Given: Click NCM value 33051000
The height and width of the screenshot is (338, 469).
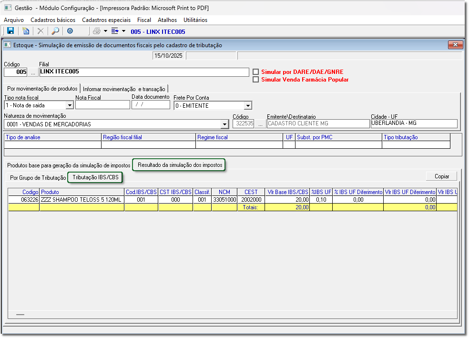Looking at the screenshot, I should [x=224, y=199].
